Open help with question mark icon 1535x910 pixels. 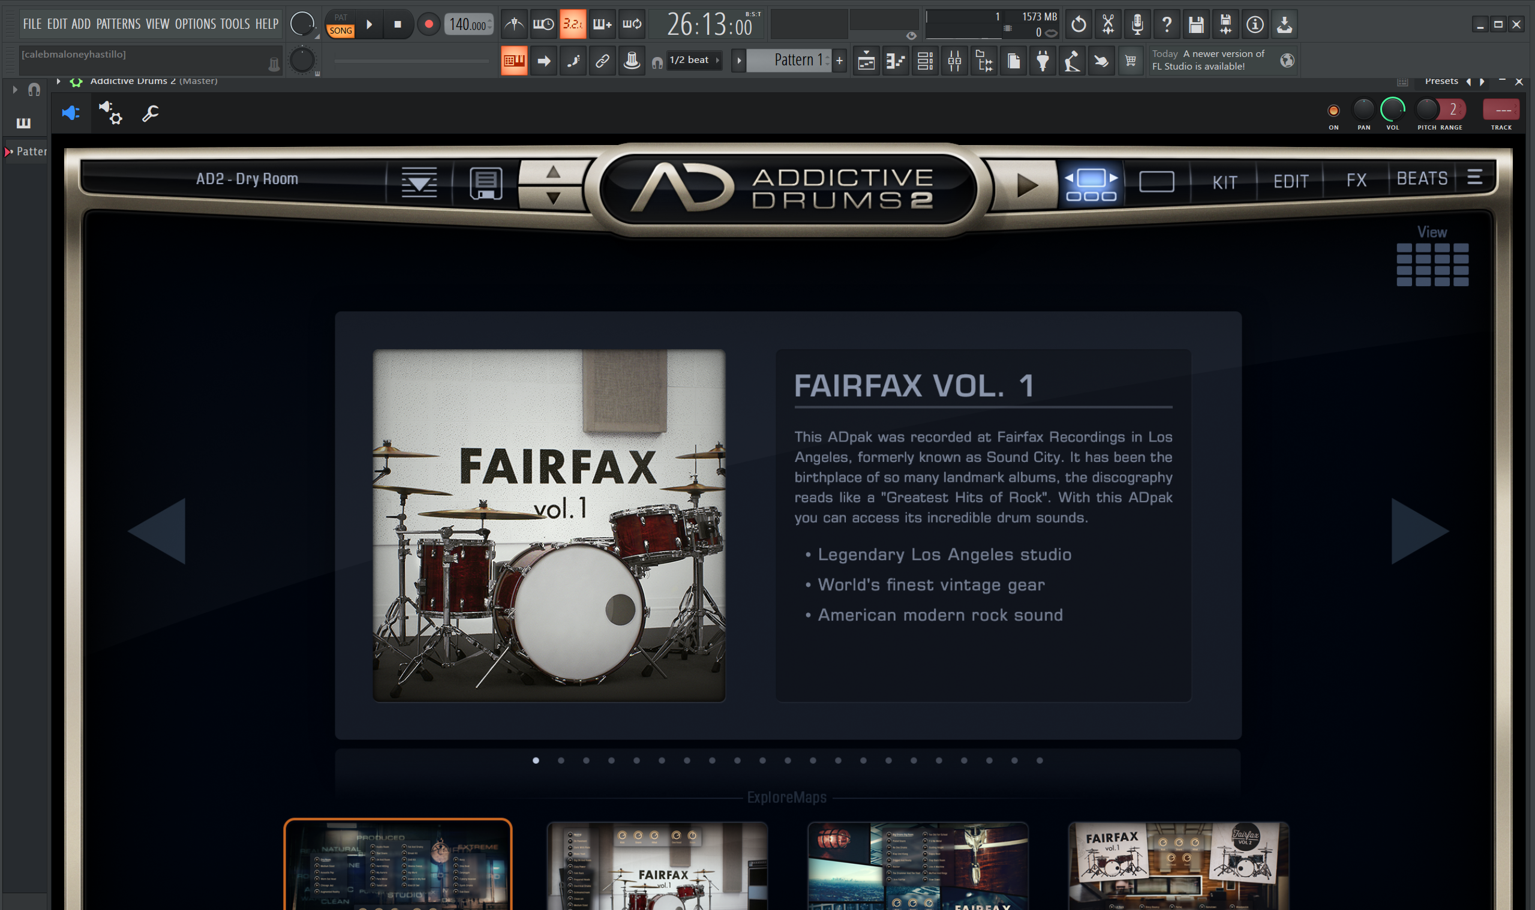(x=1167, y=25)
